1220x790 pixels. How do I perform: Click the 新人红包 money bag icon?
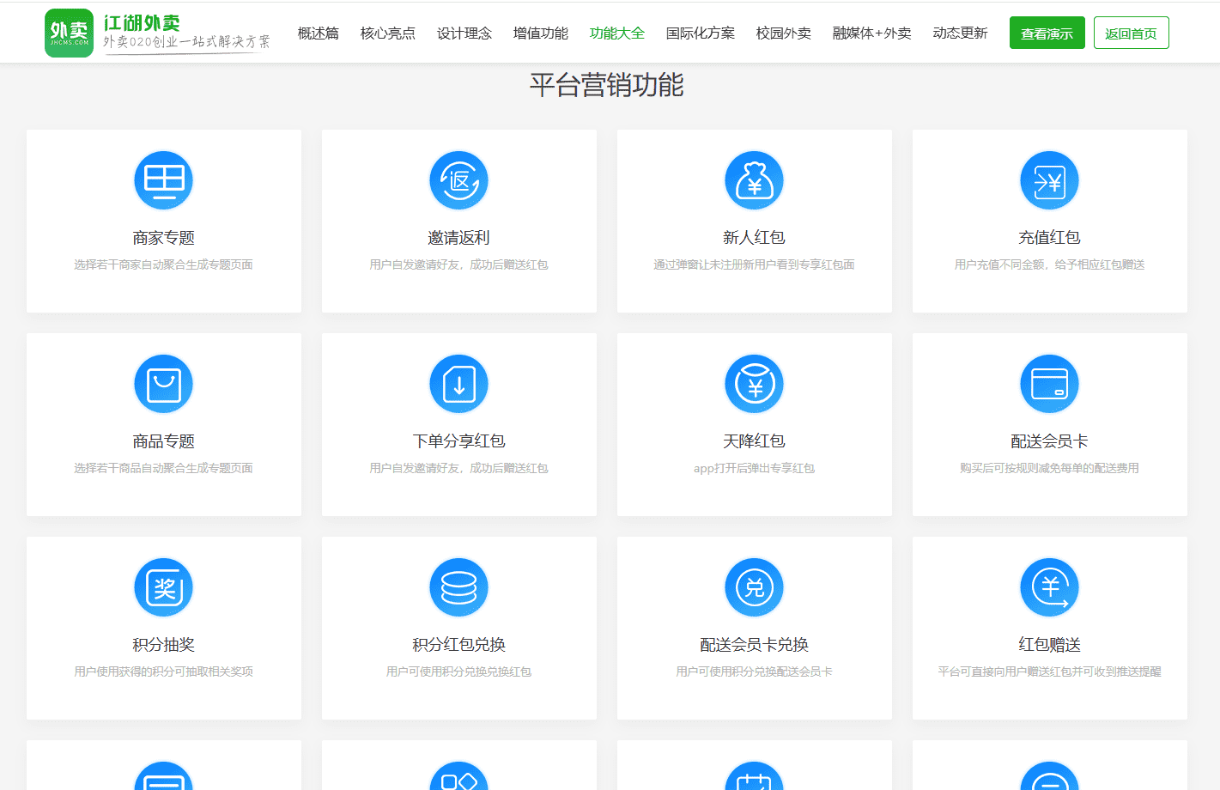(x=754, y=180)
